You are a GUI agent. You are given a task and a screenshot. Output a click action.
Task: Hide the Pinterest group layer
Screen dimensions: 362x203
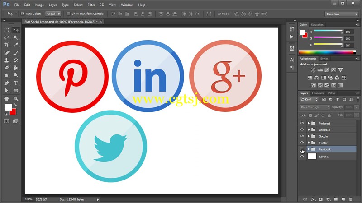tap(302, 123)
